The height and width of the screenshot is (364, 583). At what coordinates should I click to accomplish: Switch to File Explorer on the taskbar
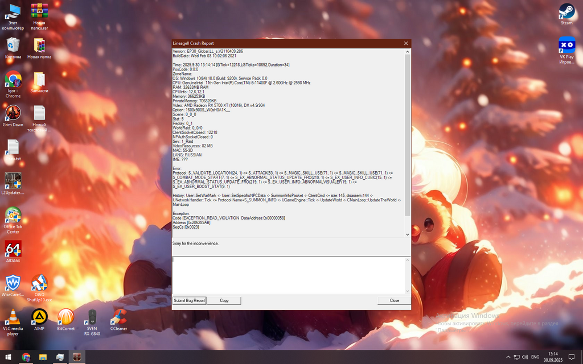pos(43,357)
